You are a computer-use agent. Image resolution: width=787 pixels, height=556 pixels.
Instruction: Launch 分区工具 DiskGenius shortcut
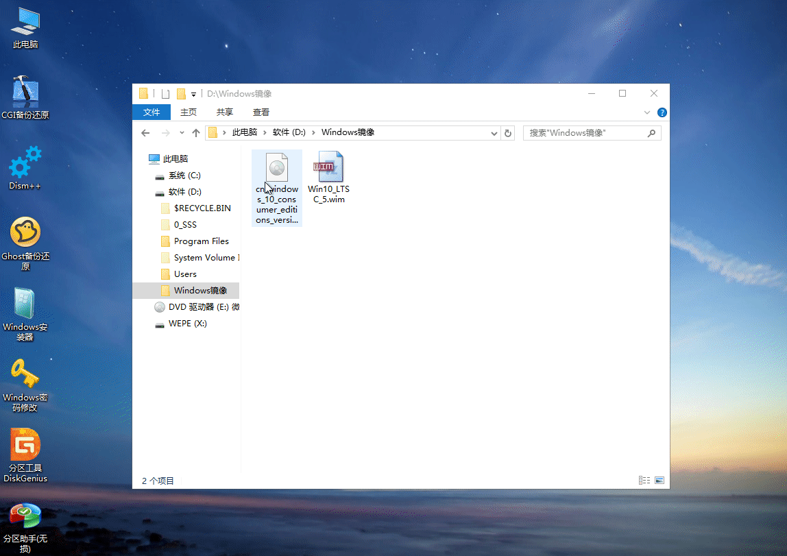tap(25, 456)
